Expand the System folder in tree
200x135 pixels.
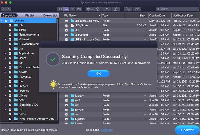(x=5, y=86)
